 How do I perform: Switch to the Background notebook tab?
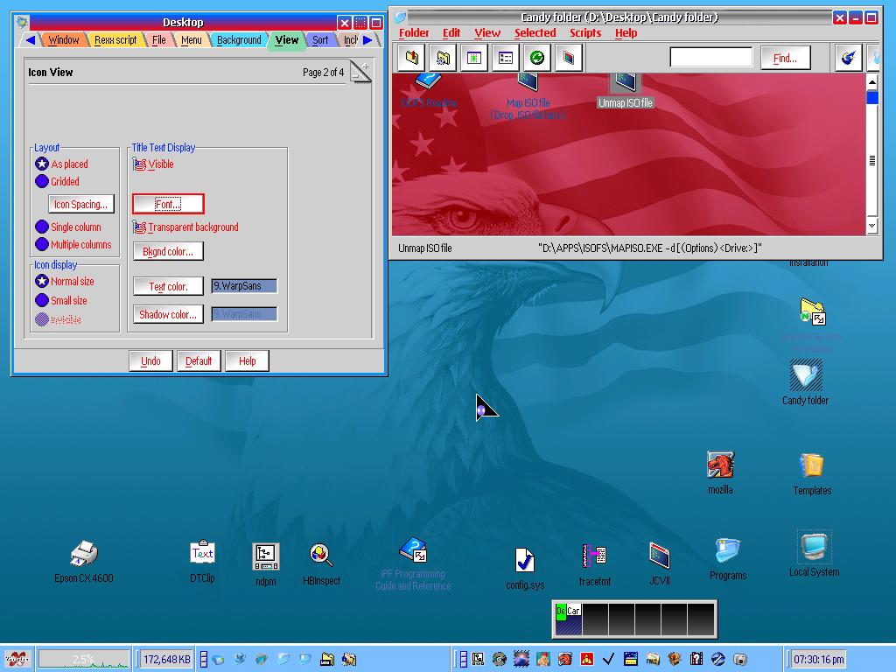(238, 40)
